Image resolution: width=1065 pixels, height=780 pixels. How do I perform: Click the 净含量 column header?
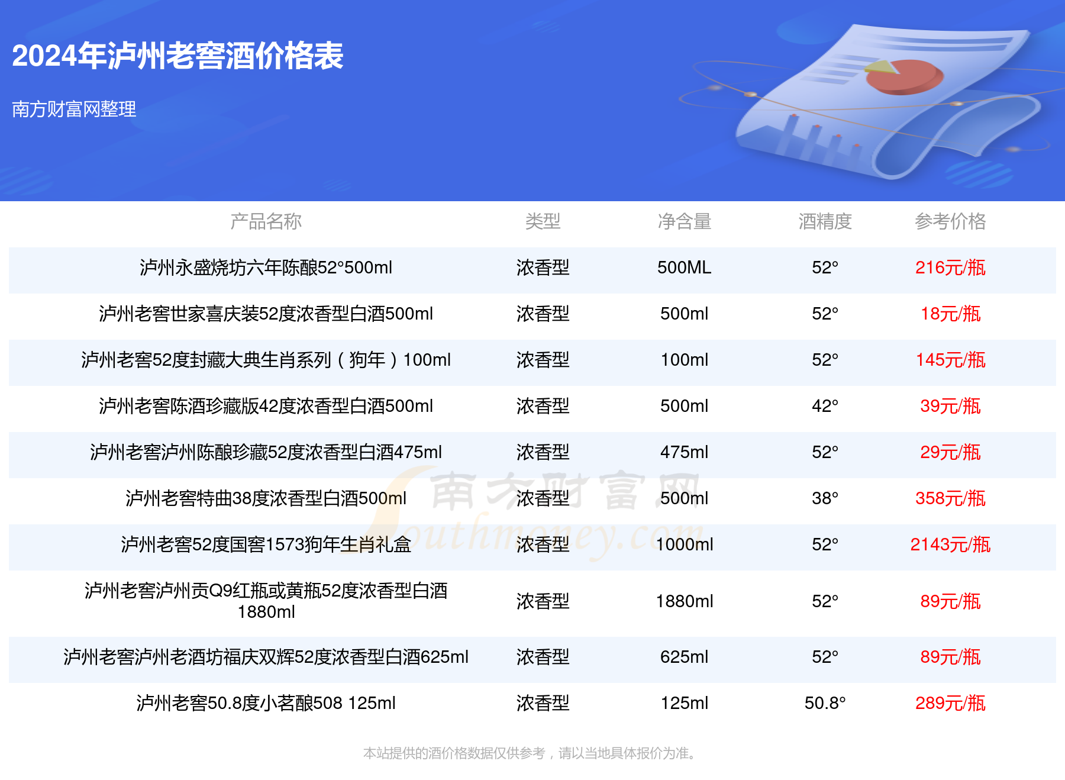(x=685, y=221)
